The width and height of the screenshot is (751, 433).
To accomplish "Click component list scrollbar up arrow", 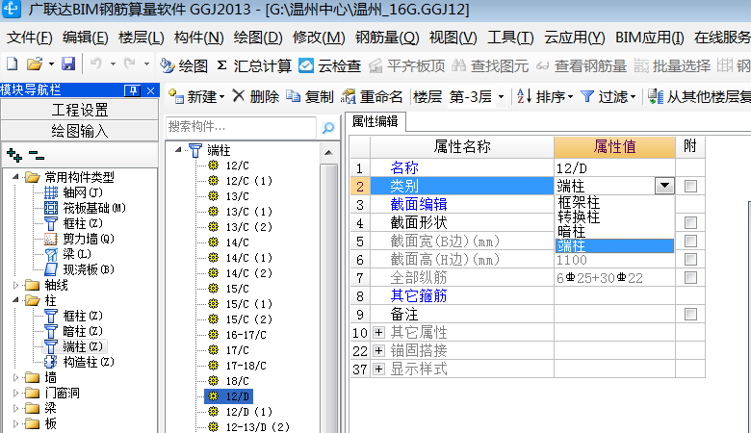I will [x=328, y=153].
